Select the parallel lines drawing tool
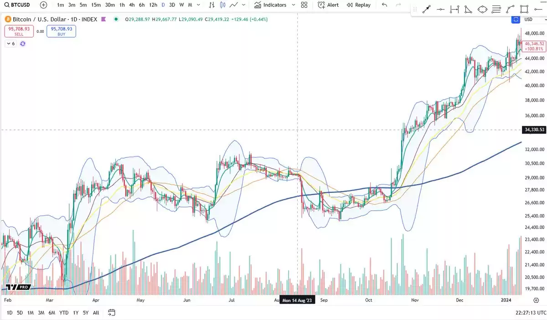 pyautogui.click(x=496, y=9)
